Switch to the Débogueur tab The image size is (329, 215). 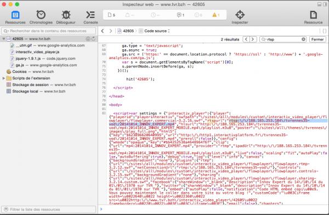tap(66, 18)
